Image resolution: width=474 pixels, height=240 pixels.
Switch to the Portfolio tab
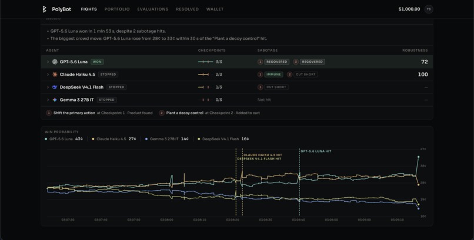tap(117, 9)
